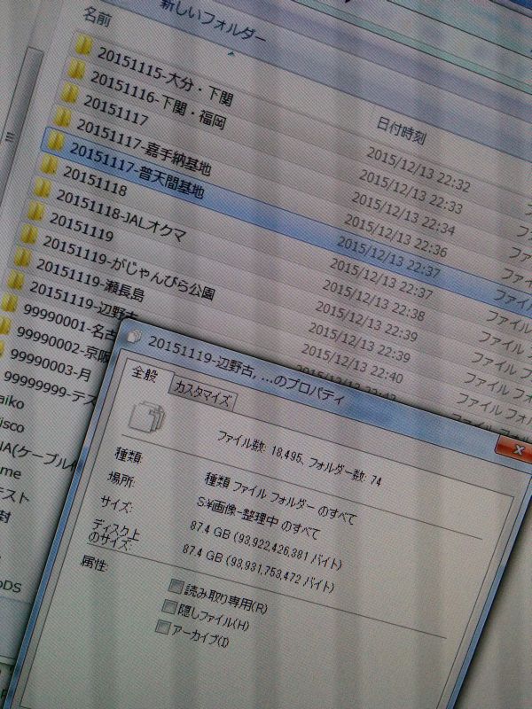Switch to カスタマイズ tab
This screenshot has width=532, height=709.
pos(203,393)
